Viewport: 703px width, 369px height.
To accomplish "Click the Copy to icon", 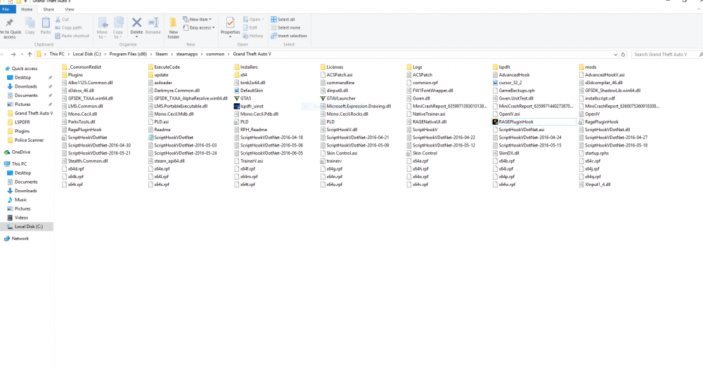I will coord(118,23).
